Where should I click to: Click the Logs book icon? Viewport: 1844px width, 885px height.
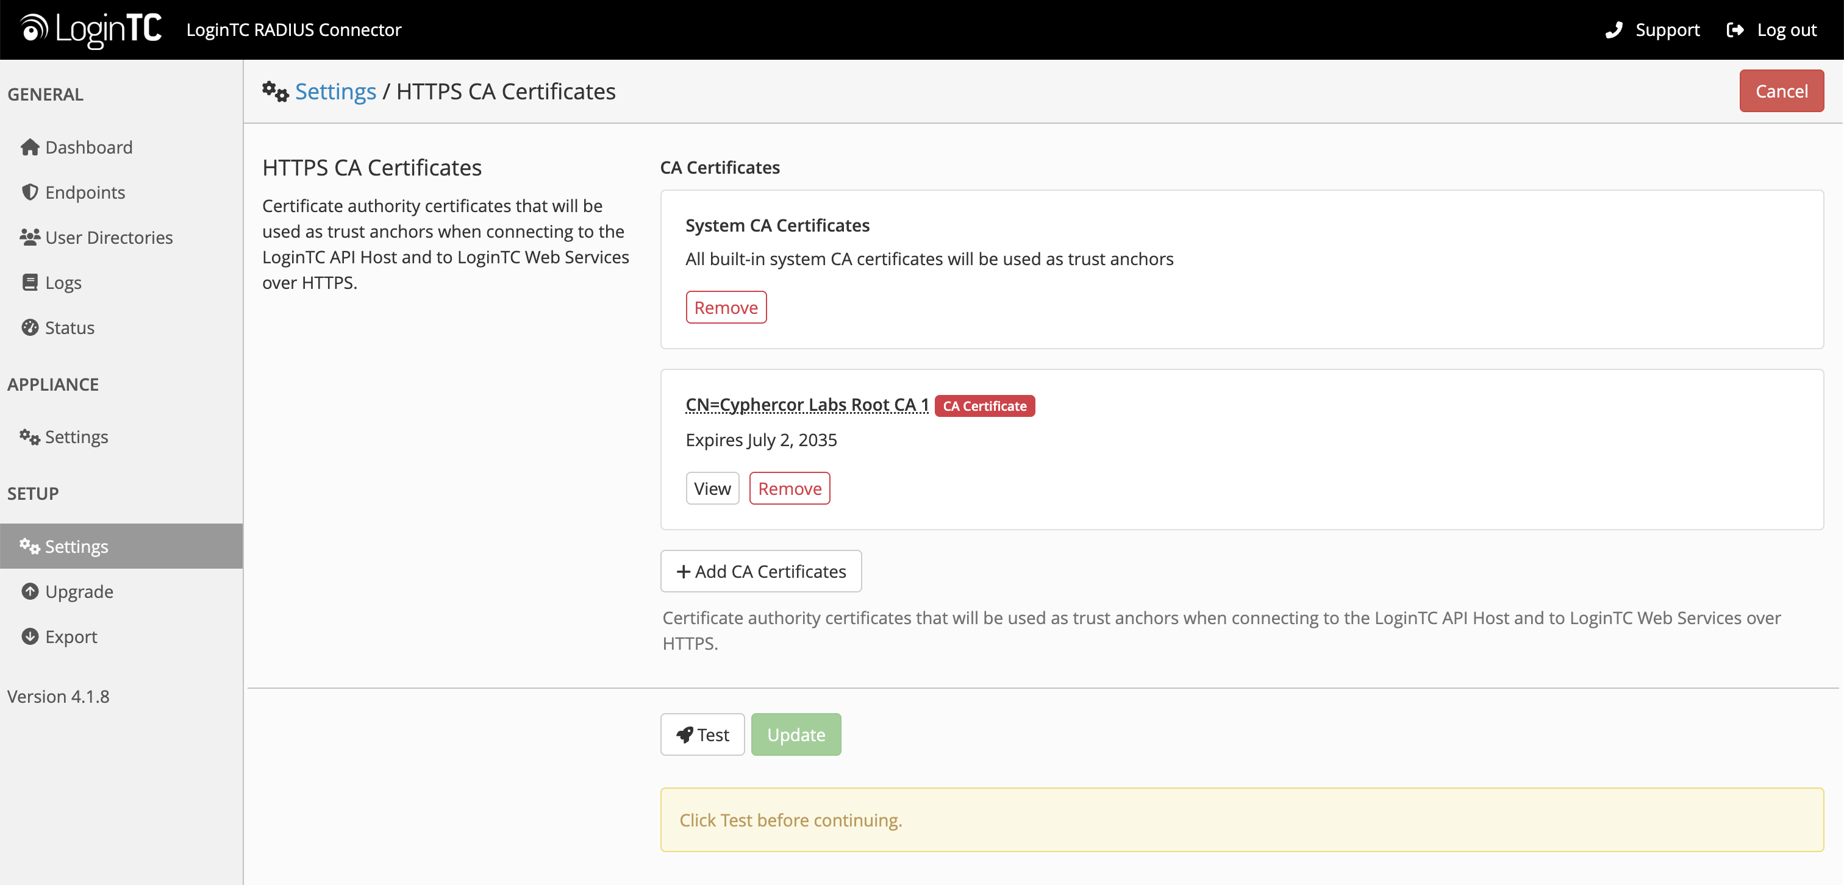[29, 283]
